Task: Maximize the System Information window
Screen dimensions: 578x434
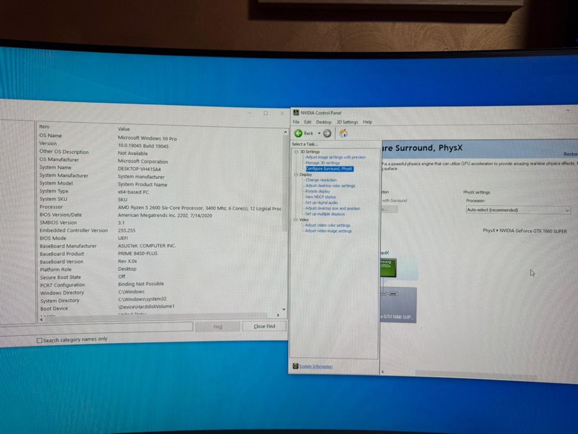Action: 265,113
